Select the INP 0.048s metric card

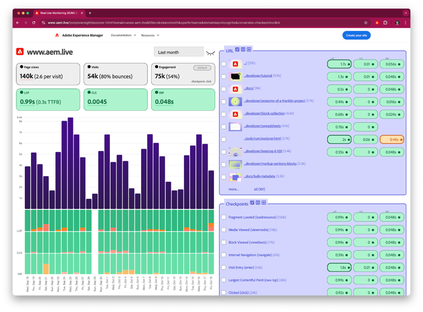[x=183, y=100]
